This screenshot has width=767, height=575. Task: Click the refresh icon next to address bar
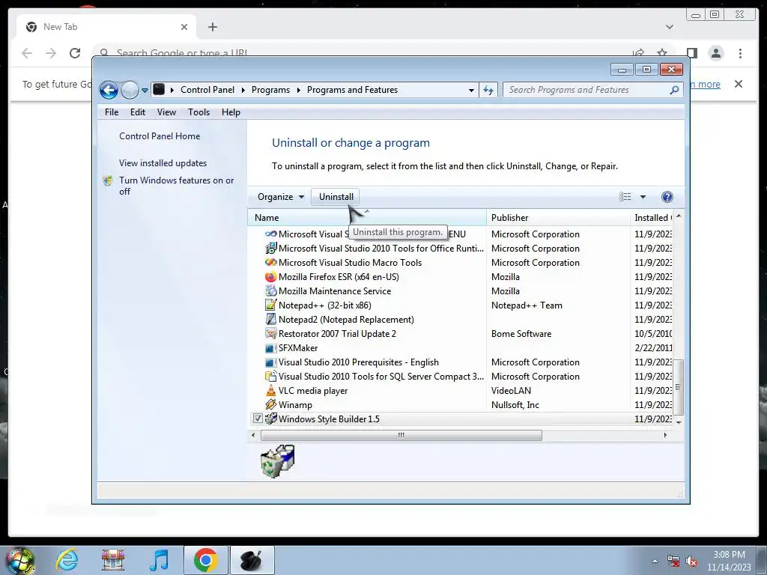[x=488, y=90]
